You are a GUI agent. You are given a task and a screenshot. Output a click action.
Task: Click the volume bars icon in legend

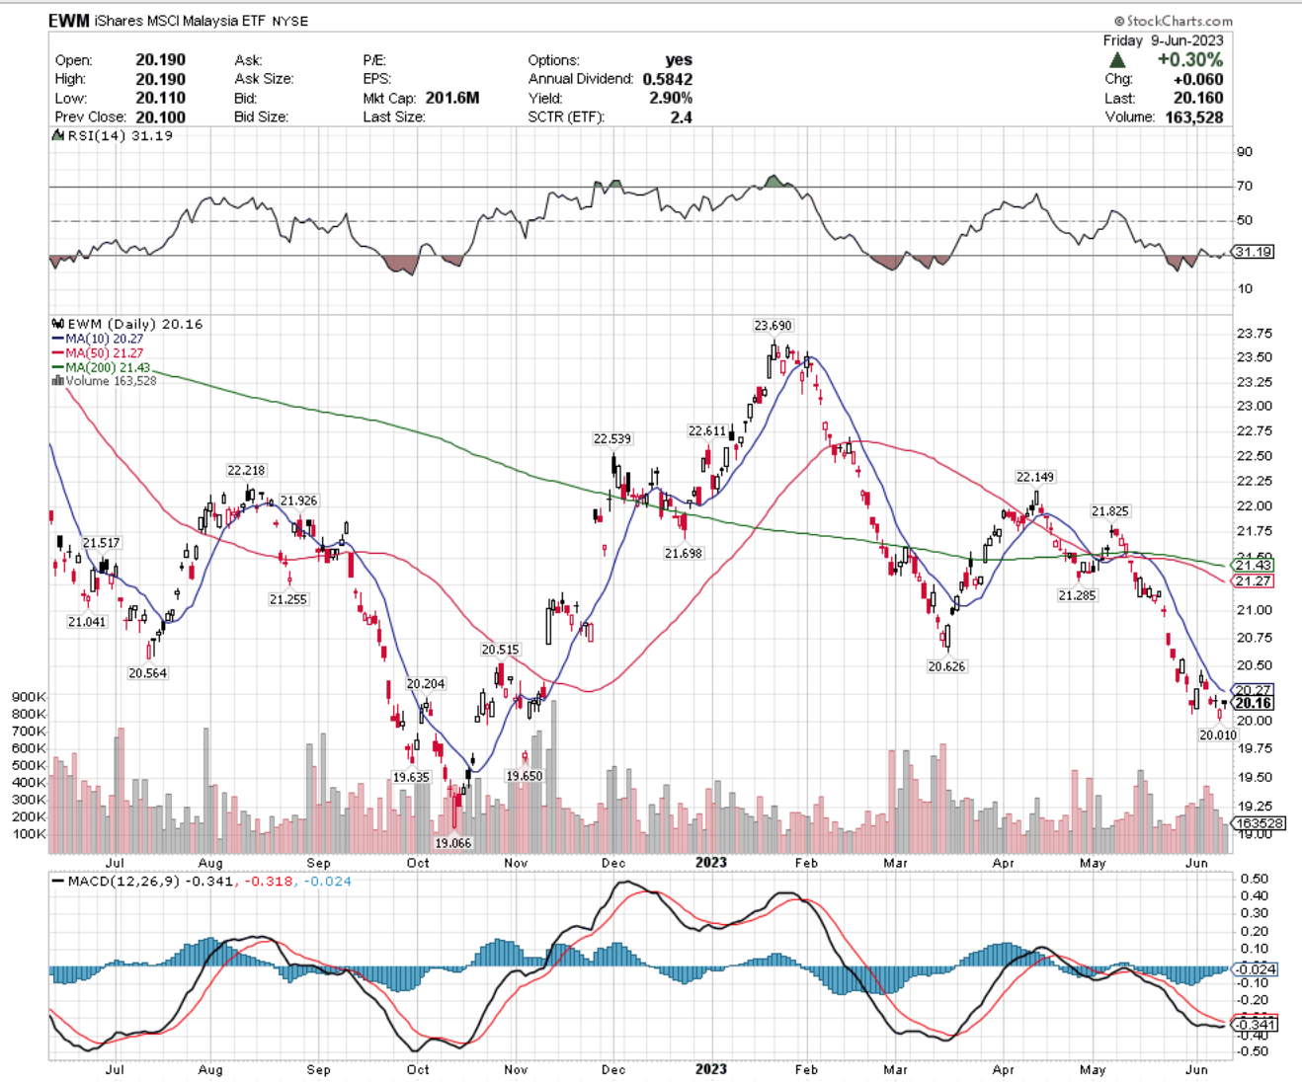point(57,380)
